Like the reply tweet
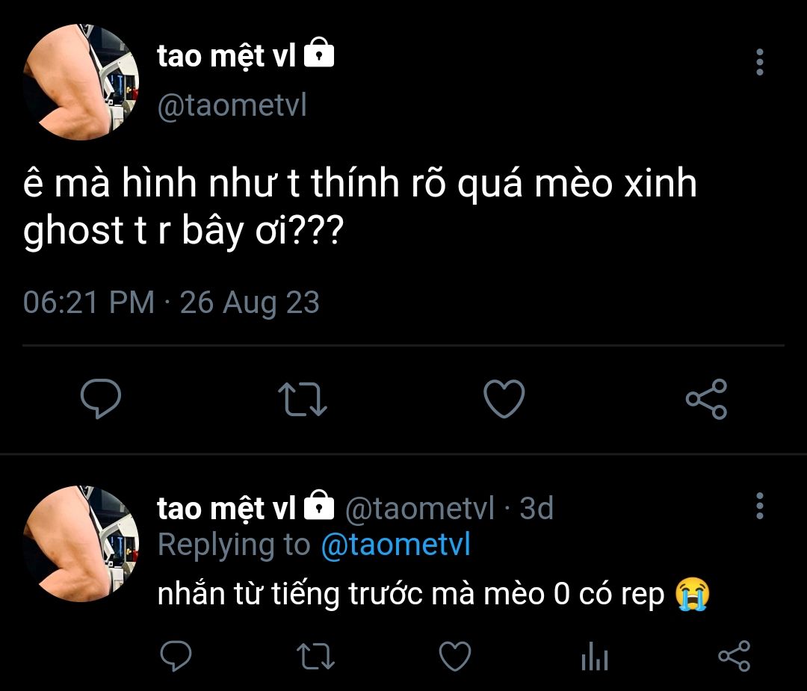The width and height of the screenshot is (807, 691). (455, 656)
